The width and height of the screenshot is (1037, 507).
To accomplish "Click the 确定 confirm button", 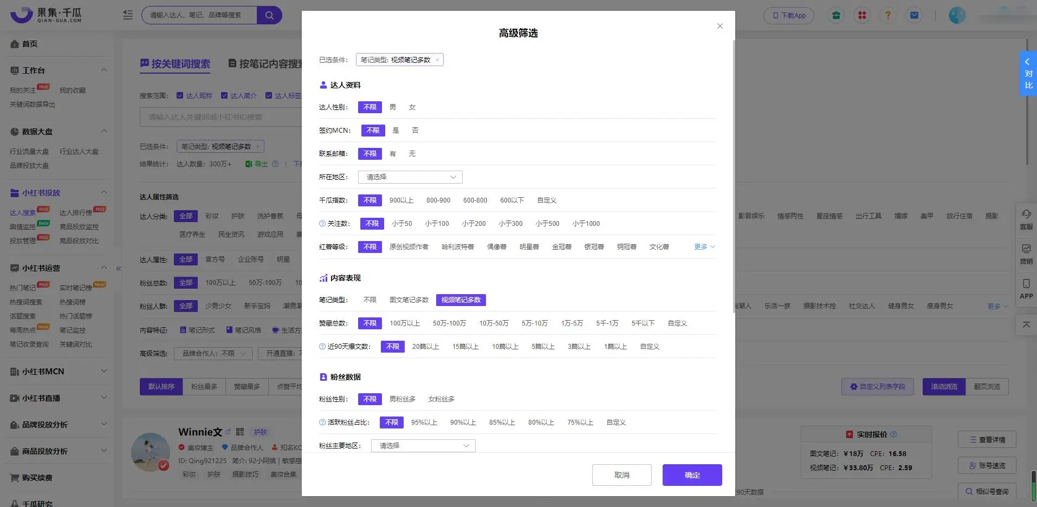I will click(691, 474).
